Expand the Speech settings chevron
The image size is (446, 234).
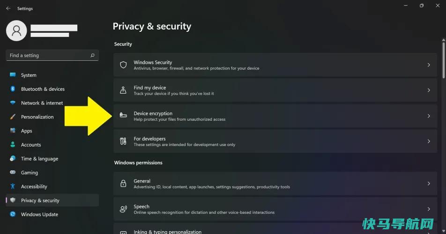click(x=429, y=209)
